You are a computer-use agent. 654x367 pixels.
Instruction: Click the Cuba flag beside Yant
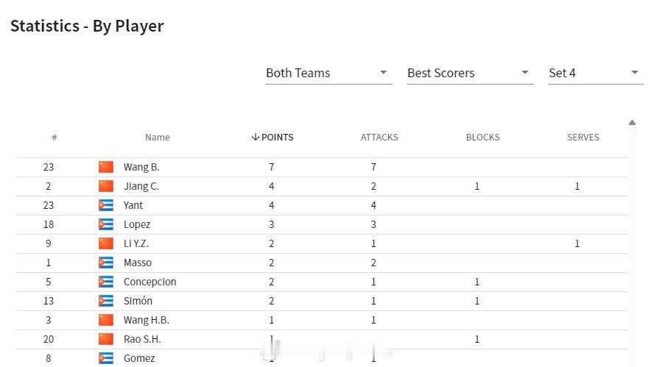106,205
